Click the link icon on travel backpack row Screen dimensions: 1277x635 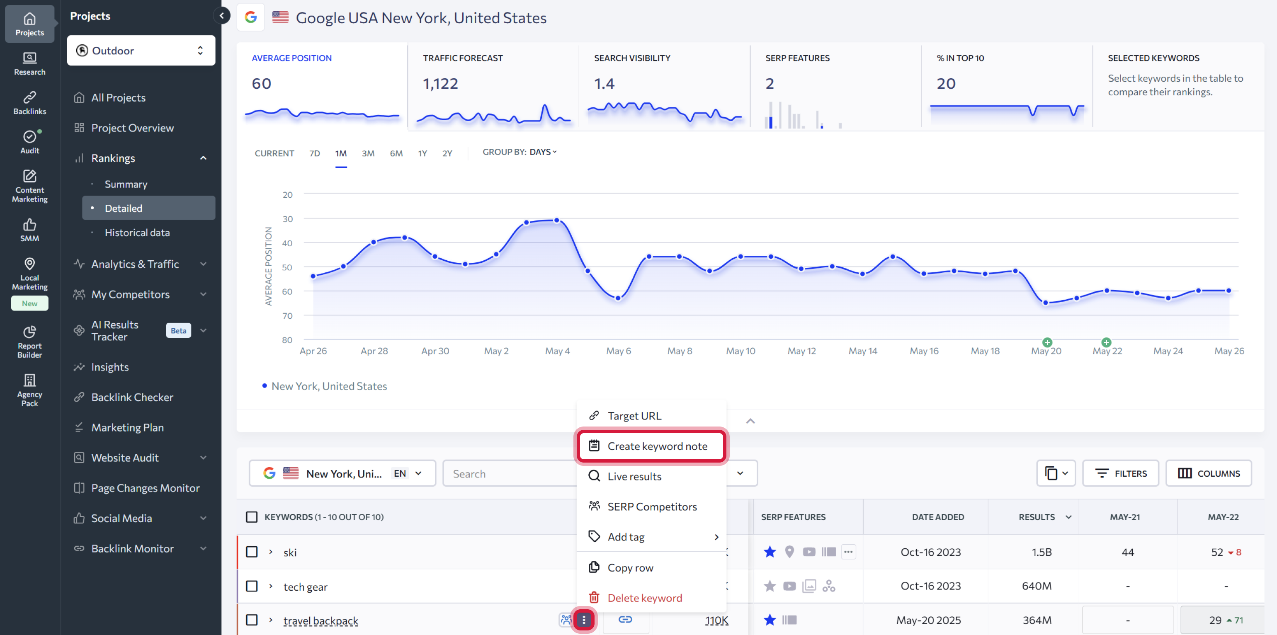[x=625, y=620]
